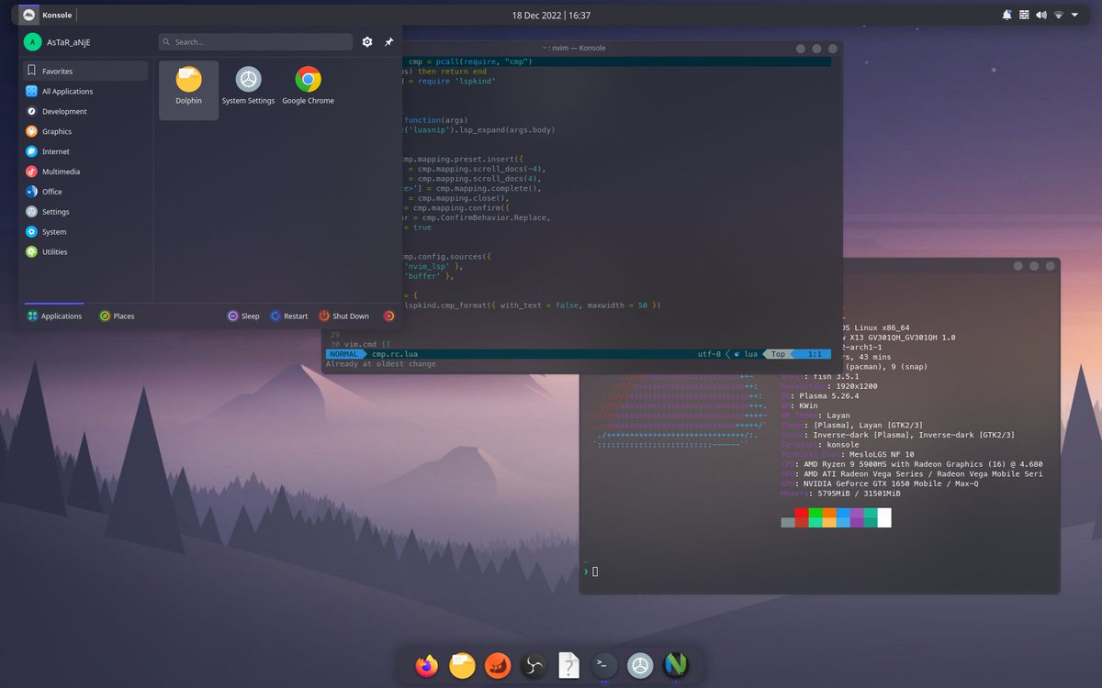
Task: Select the Favorites category
Action: (85, 72)
